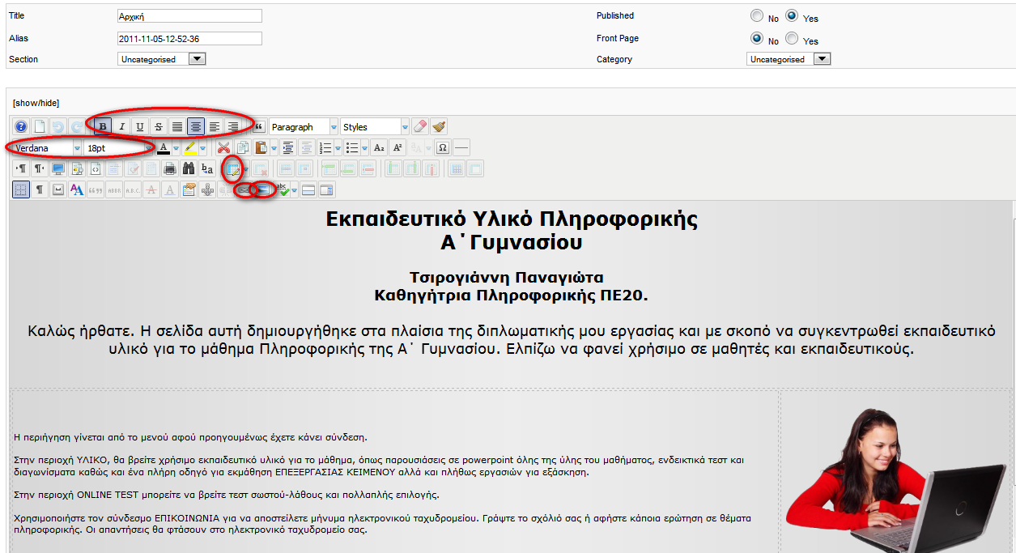Set left-to-right text direction
Screen dimensions: 1016x553
point(21,168)
